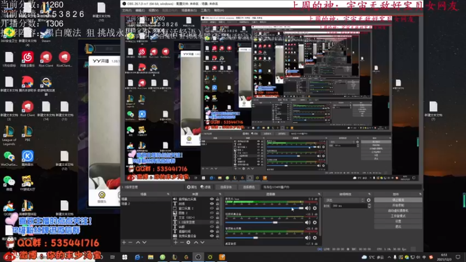Lock the 窗口采集 2 source
This screenshot has height=262, width=466.
(217, 208)
